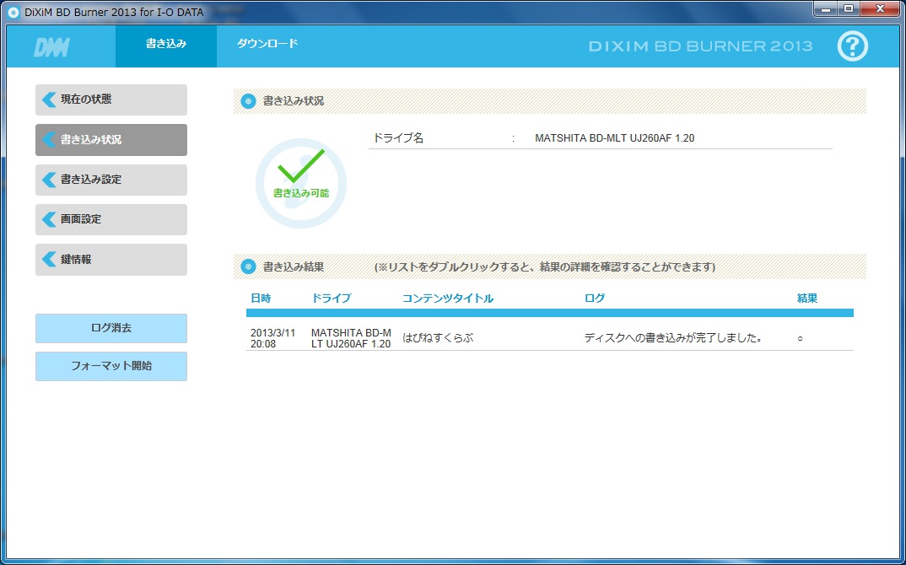
Task: Select the 2013/3/11 20:08 date cell
Action: [272, 338]
